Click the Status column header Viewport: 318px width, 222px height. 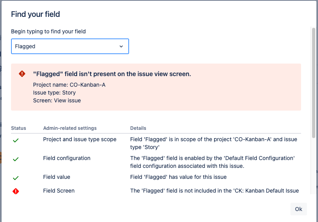pyautogui.click(x=18, y=128)
